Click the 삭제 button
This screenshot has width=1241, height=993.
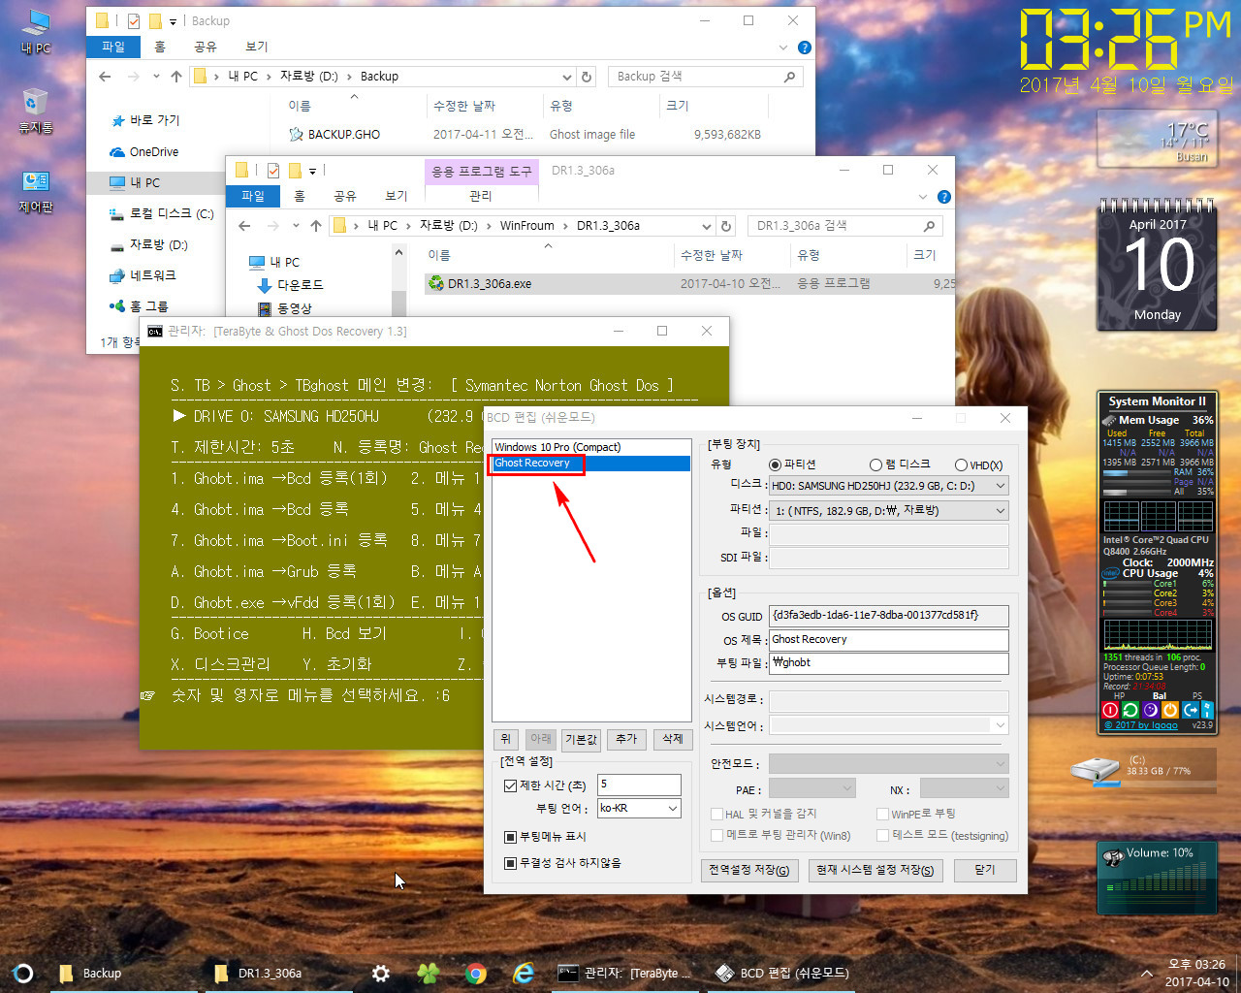(x=673, y=739)
